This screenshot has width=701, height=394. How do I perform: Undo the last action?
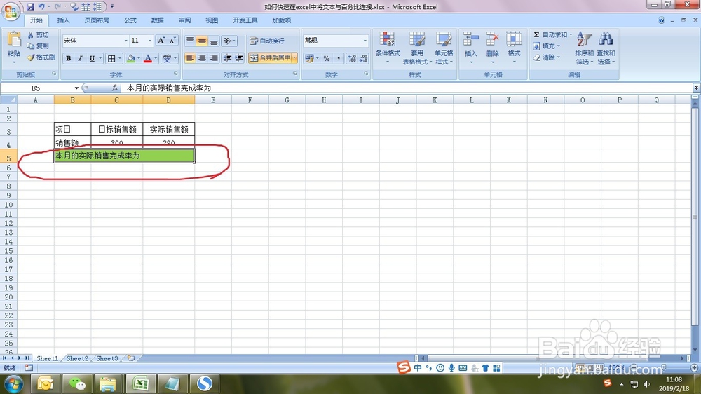[41, 7]
